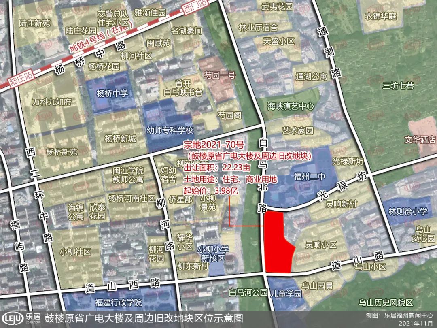The width and height of the screenshot is (437, 328).
Task: Click the 侨星郡 label
Action: (180, 199)
